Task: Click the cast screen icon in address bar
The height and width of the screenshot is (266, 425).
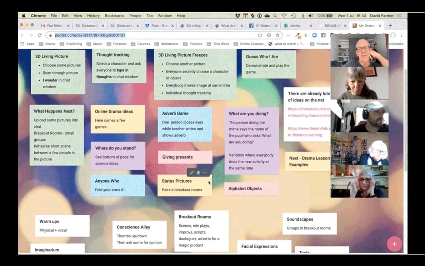Action: (x=260, y=35)
